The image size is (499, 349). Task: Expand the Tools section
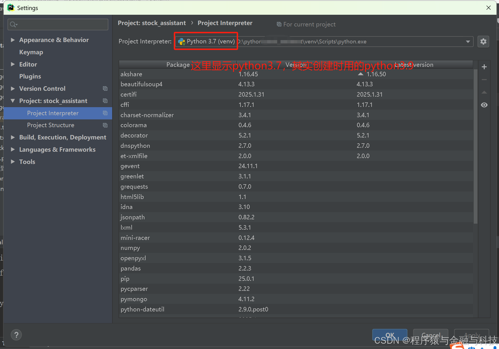click(x=13, y=161)
